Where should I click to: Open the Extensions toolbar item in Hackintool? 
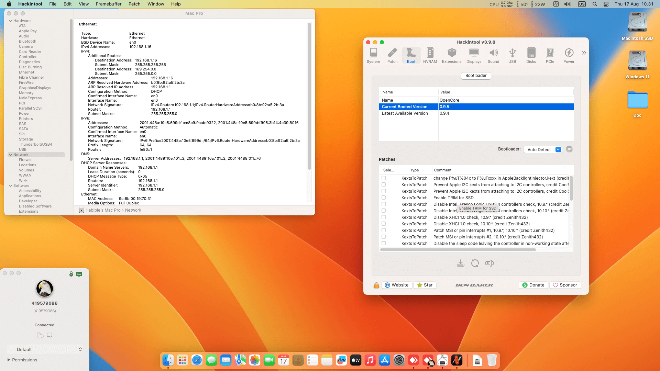click(452, 56)
